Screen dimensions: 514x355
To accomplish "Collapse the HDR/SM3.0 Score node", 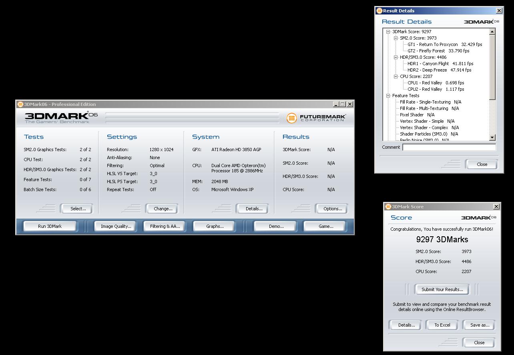I will click(x=396, y=57).
